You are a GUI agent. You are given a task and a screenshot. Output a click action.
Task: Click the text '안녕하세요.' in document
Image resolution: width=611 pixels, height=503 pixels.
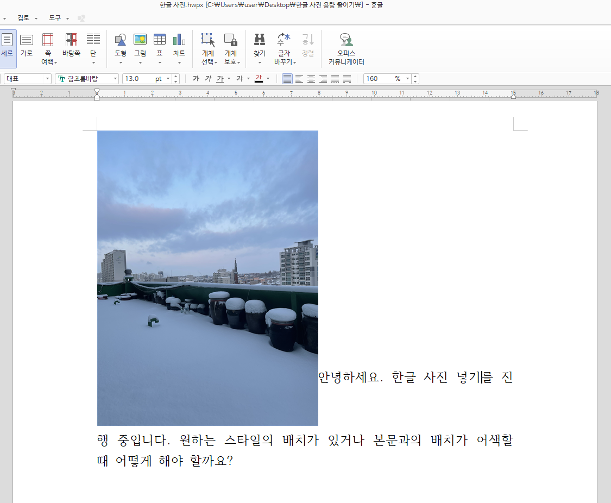click(x=351, y=377)
